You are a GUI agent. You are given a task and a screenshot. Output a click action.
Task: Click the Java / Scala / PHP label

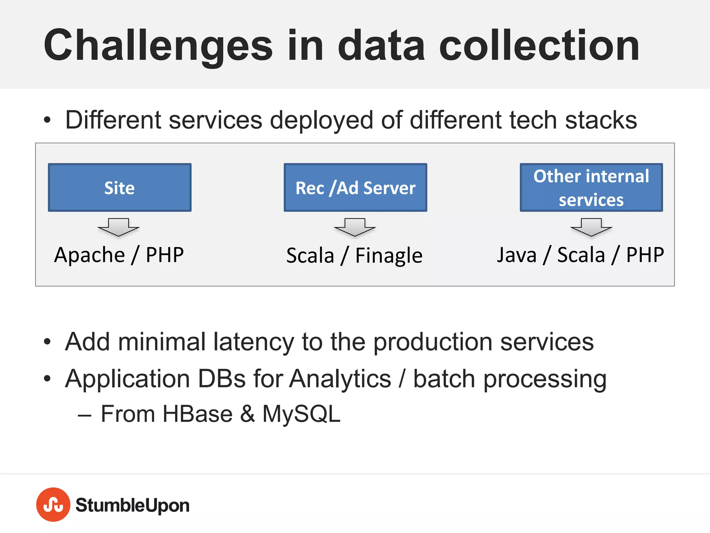tap(580, 255)
